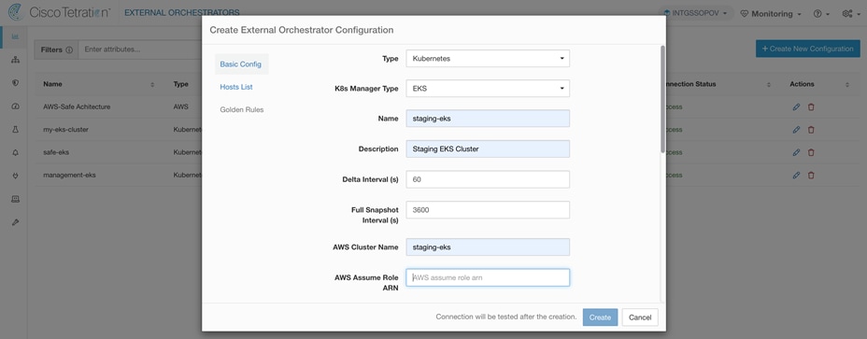
Task: Sort table by Actions column arrows
Action: point(847,85)
